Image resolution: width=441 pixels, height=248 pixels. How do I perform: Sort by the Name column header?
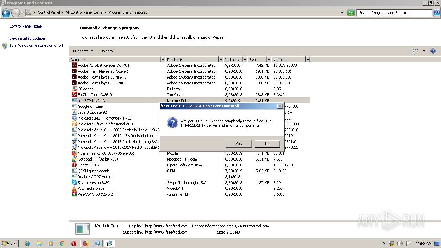(115, 60)
